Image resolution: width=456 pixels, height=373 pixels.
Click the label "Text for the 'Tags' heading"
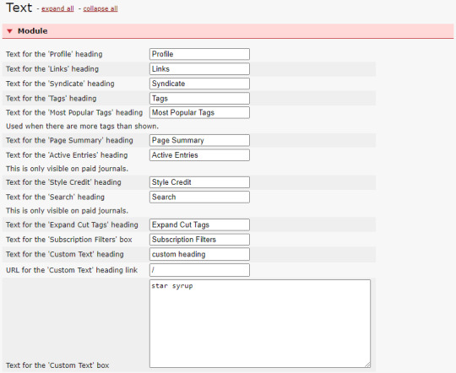coord(52,98)
